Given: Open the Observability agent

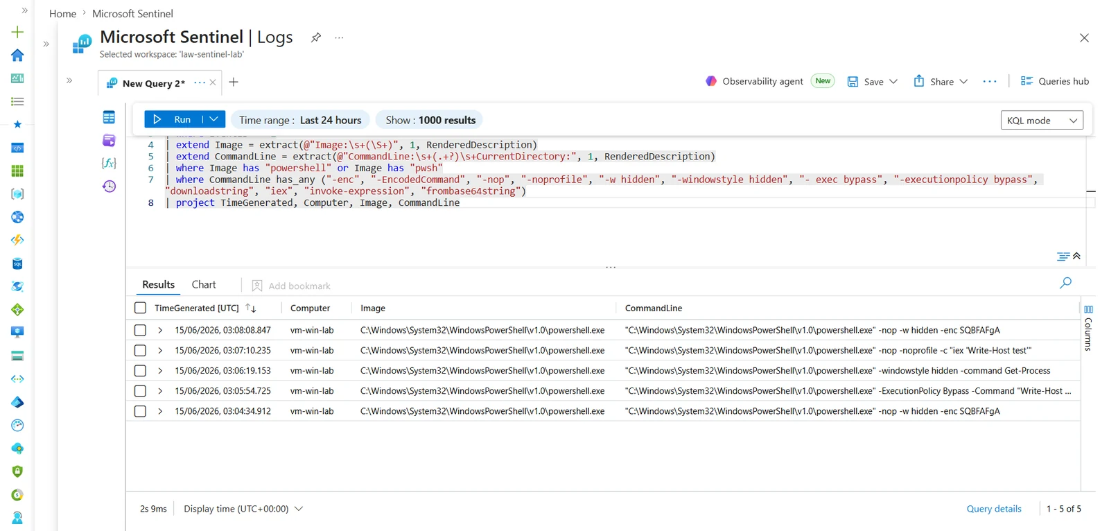Looking at the screenshot, I should [x=754, y=81].
